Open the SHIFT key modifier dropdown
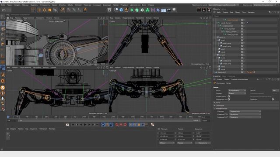The image size is (280, 157). point(245,117)
